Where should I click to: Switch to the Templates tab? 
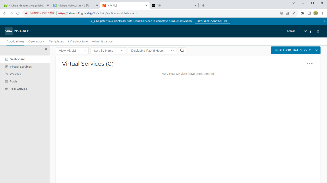[56, 41]
